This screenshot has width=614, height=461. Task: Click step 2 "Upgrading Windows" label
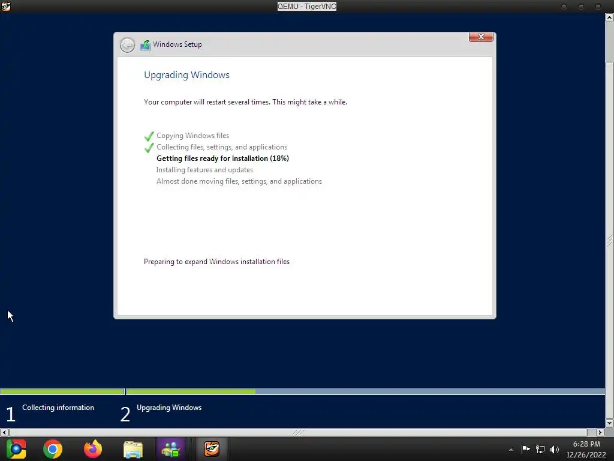tap(168, 408)
